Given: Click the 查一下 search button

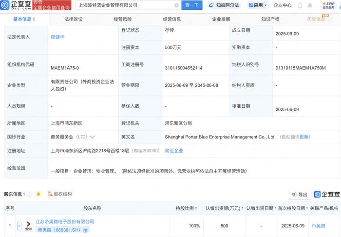Looking at the screenshot, I should tap(192, 5).
